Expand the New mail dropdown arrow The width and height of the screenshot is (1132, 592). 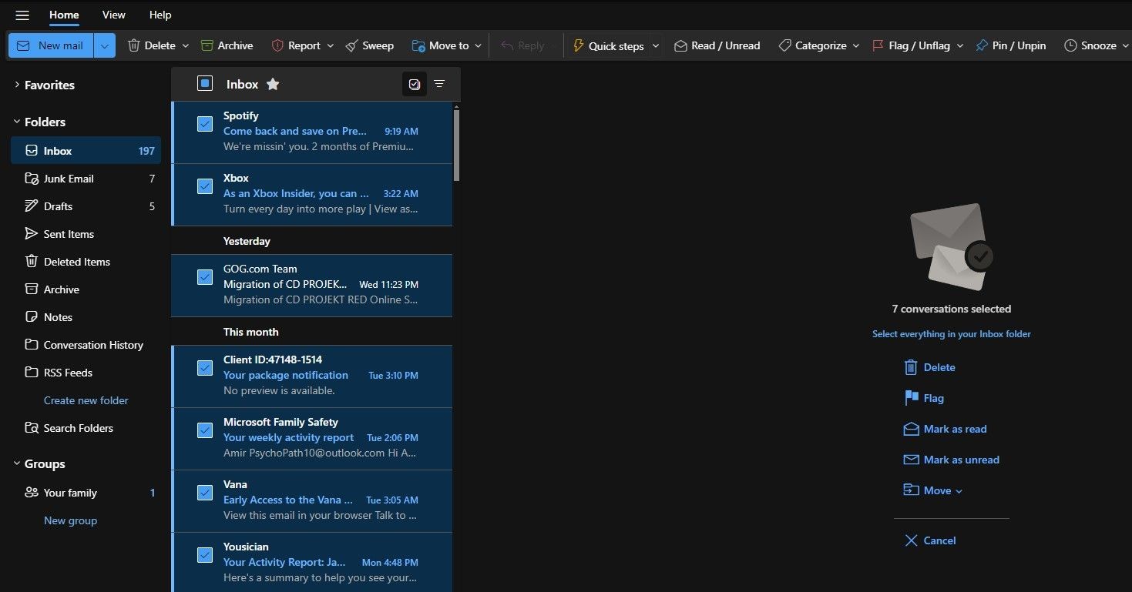click(x=105, y=45)
